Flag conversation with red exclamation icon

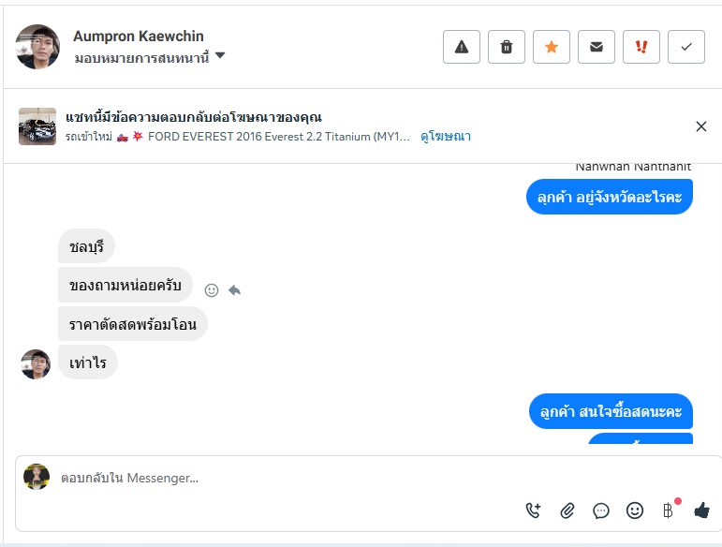click(x=641, y=47)
